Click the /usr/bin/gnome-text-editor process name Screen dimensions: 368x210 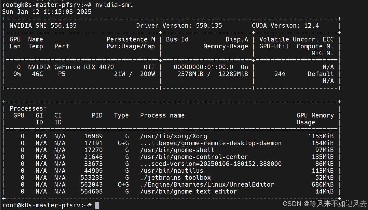tap(189, 191)
